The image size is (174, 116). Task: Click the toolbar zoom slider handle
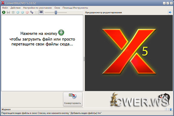56,12
